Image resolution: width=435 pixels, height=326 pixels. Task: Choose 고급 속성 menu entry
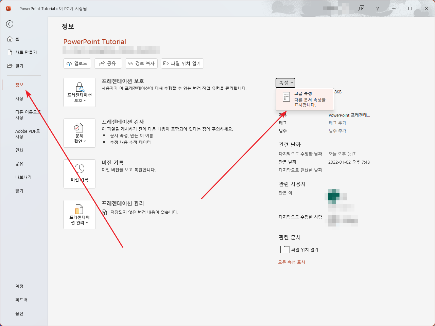tap(305, 99)
